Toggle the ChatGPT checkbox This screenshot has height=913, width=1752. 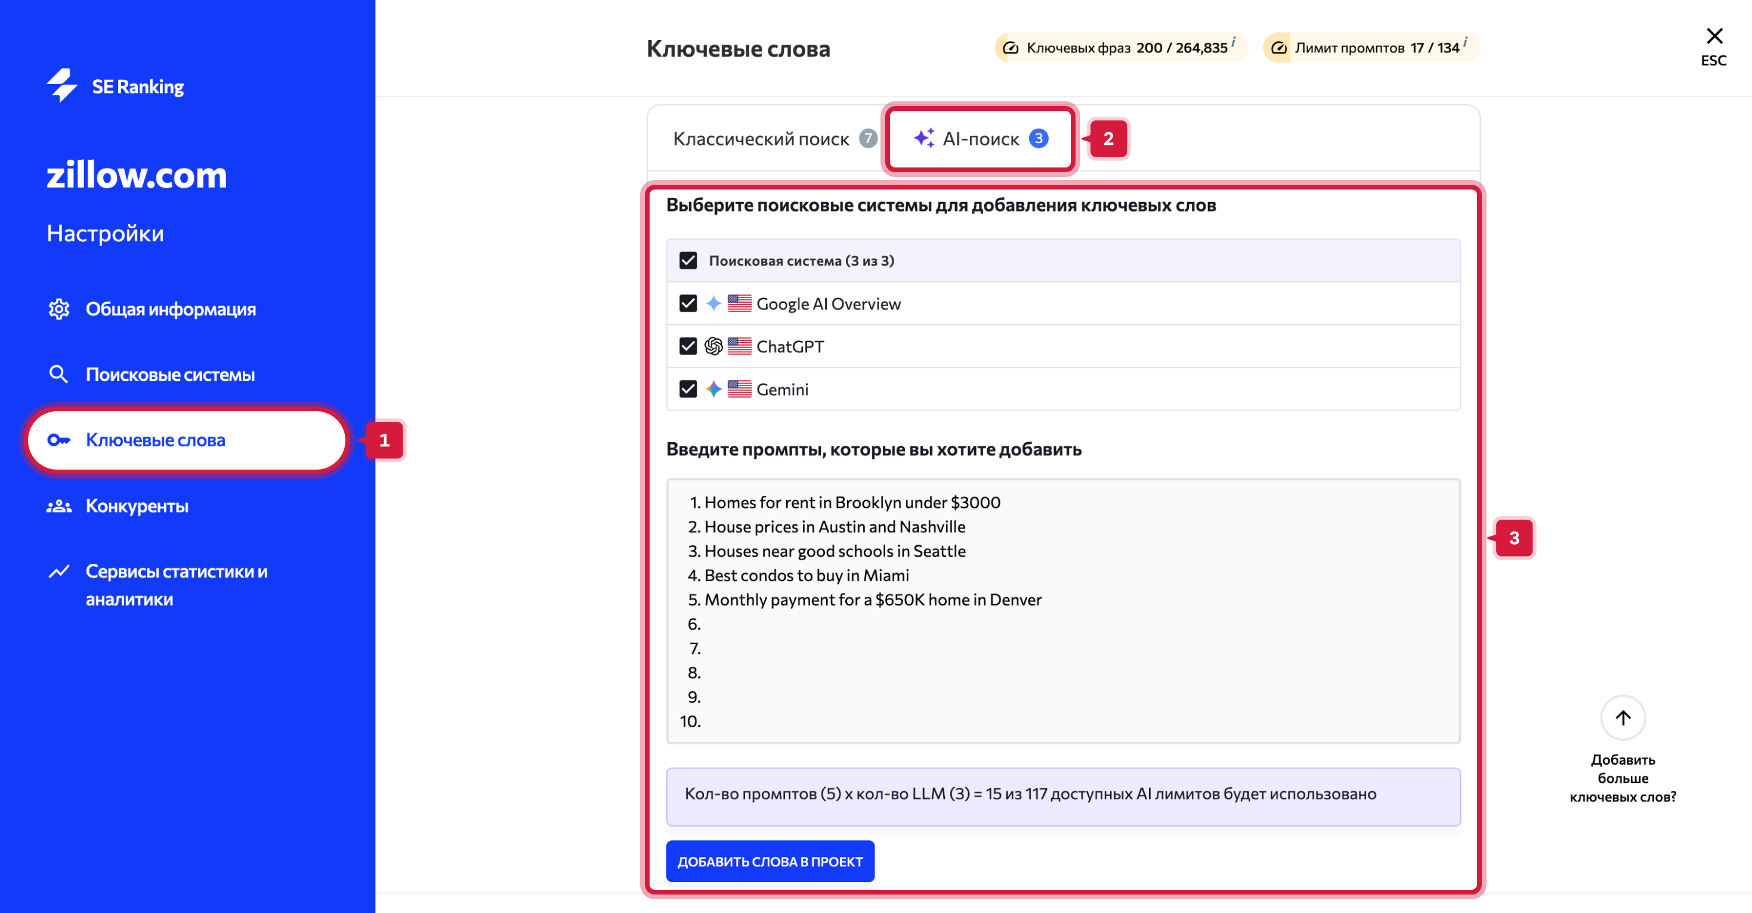pos(688,346)
